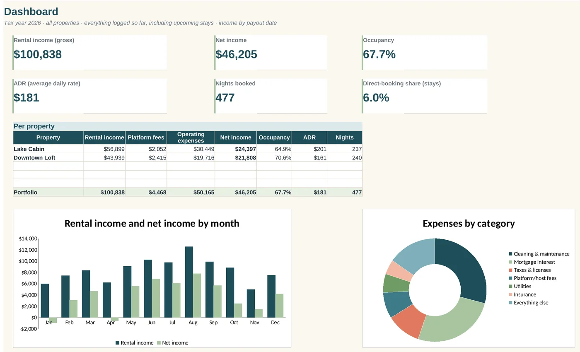Click the Per property section heading
This screenshot has width=580, height=352.
pos(34,126)
